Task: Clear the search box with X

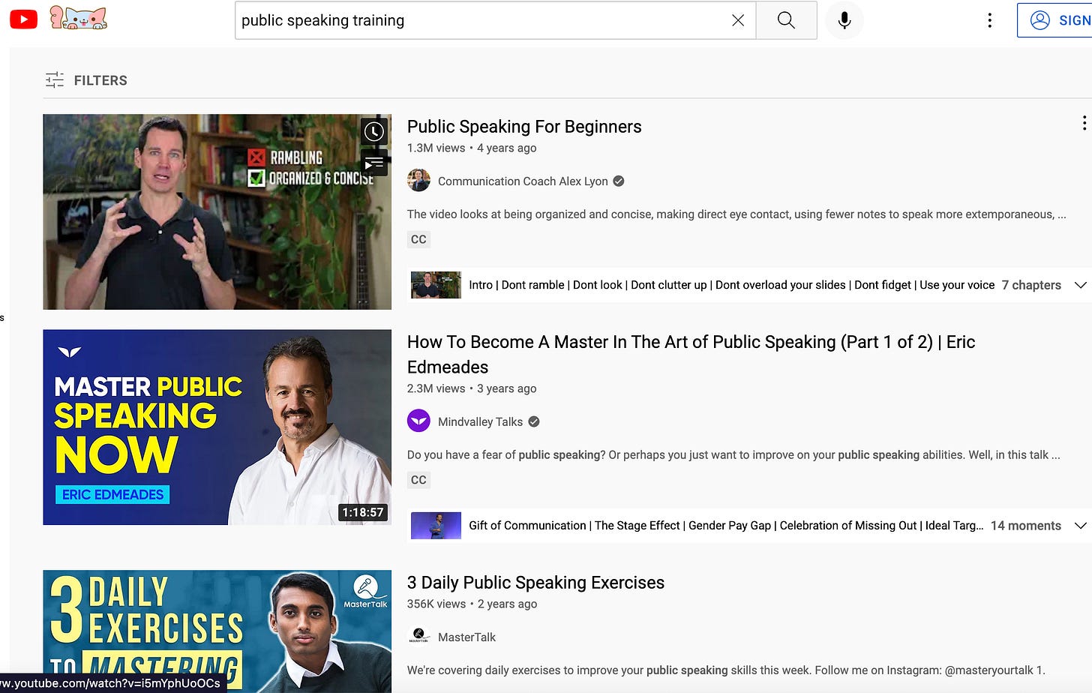Action: coord(738,20)
